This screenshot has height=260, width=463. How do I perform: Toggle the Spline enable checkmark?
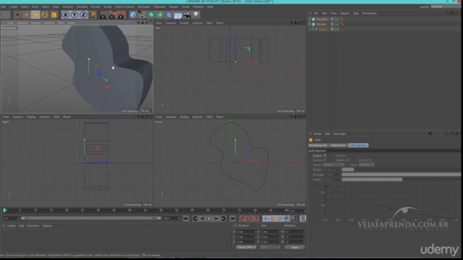point(338,29)
